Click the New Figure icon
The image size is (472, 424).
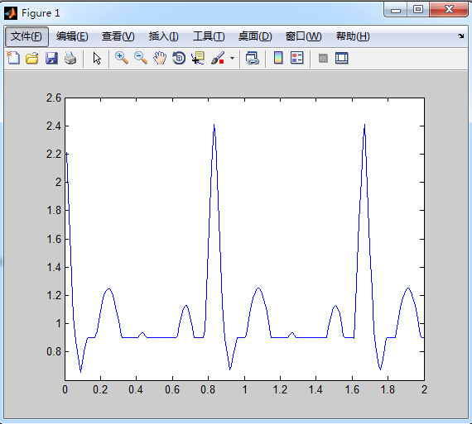click(x=13, y=58)
